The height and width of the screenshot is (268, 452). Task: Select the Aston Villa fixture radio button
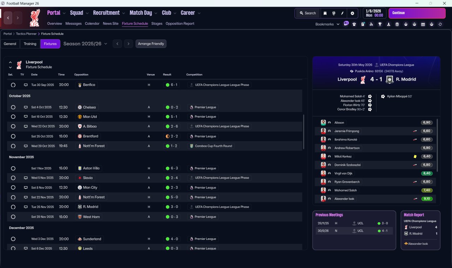click(13, 169)
